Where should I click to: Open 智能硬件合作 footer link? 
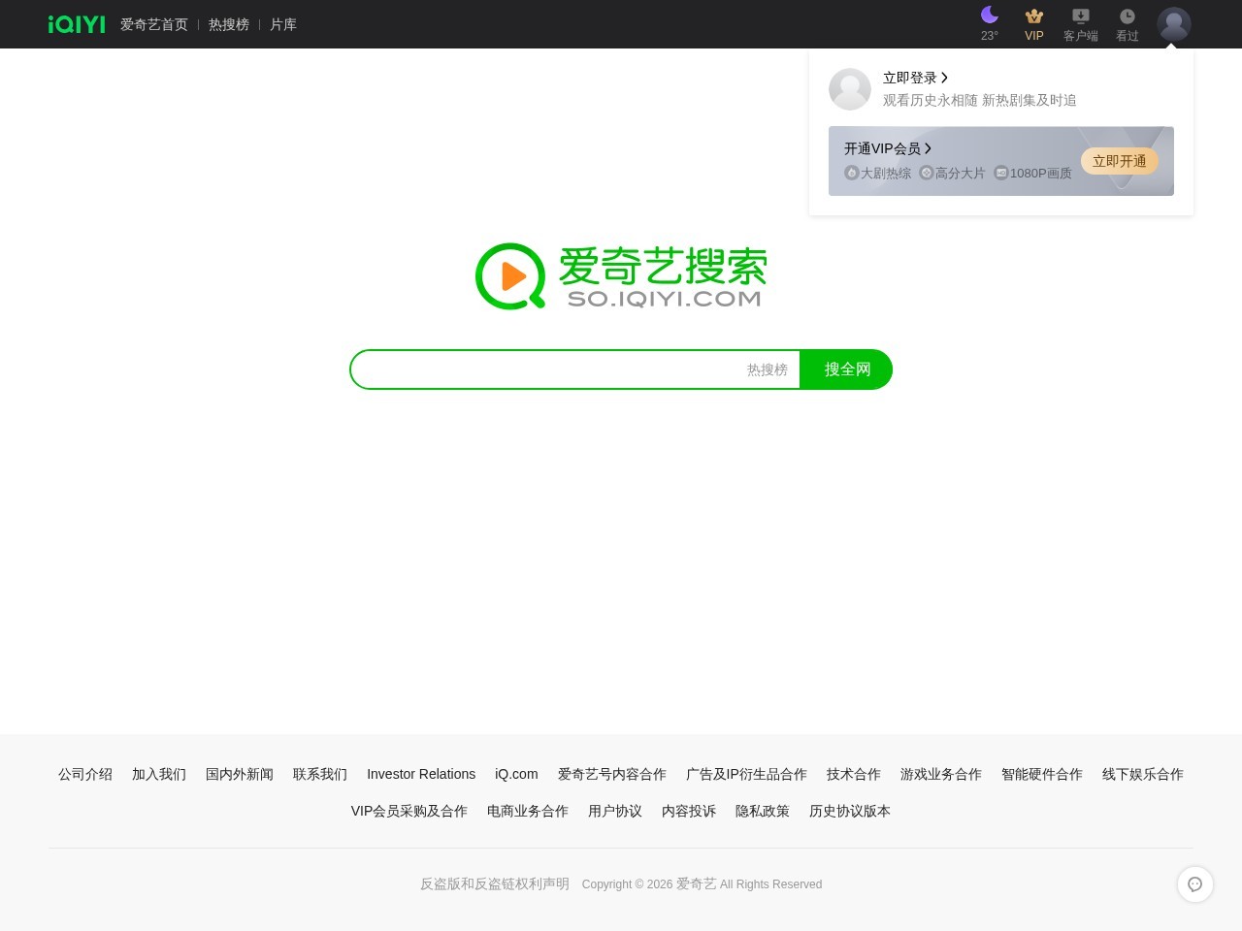pyautogui.click(x=1042, y=774)
